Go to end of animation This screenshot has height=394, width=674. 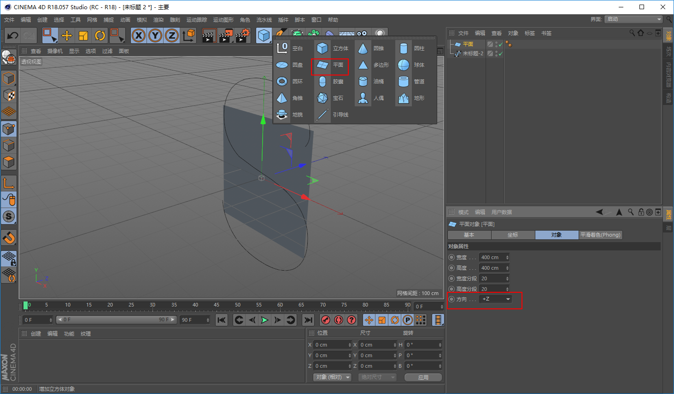(309, 320)
